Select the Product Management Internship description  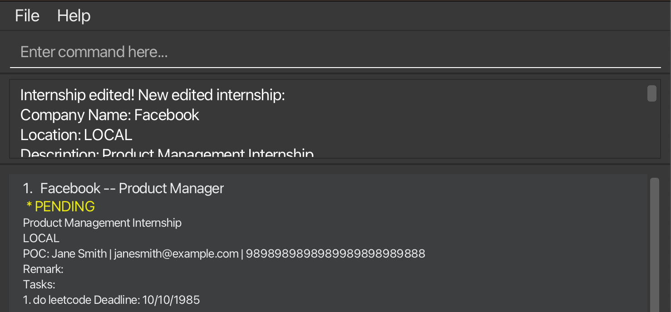tap(102, 223)
